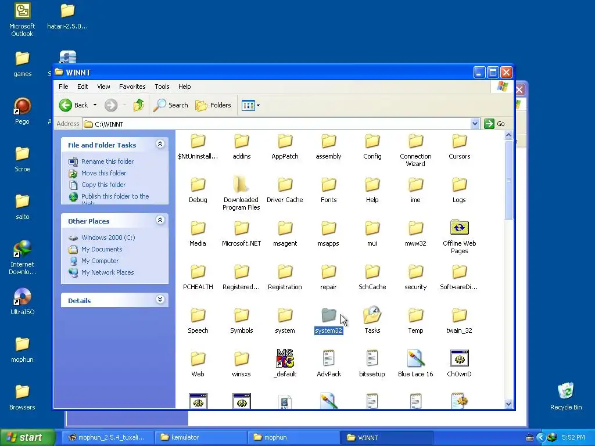Toggle the Folders pane button
Image resolution: width=595 pixels, height=446 pixels.
click(213, 105)
